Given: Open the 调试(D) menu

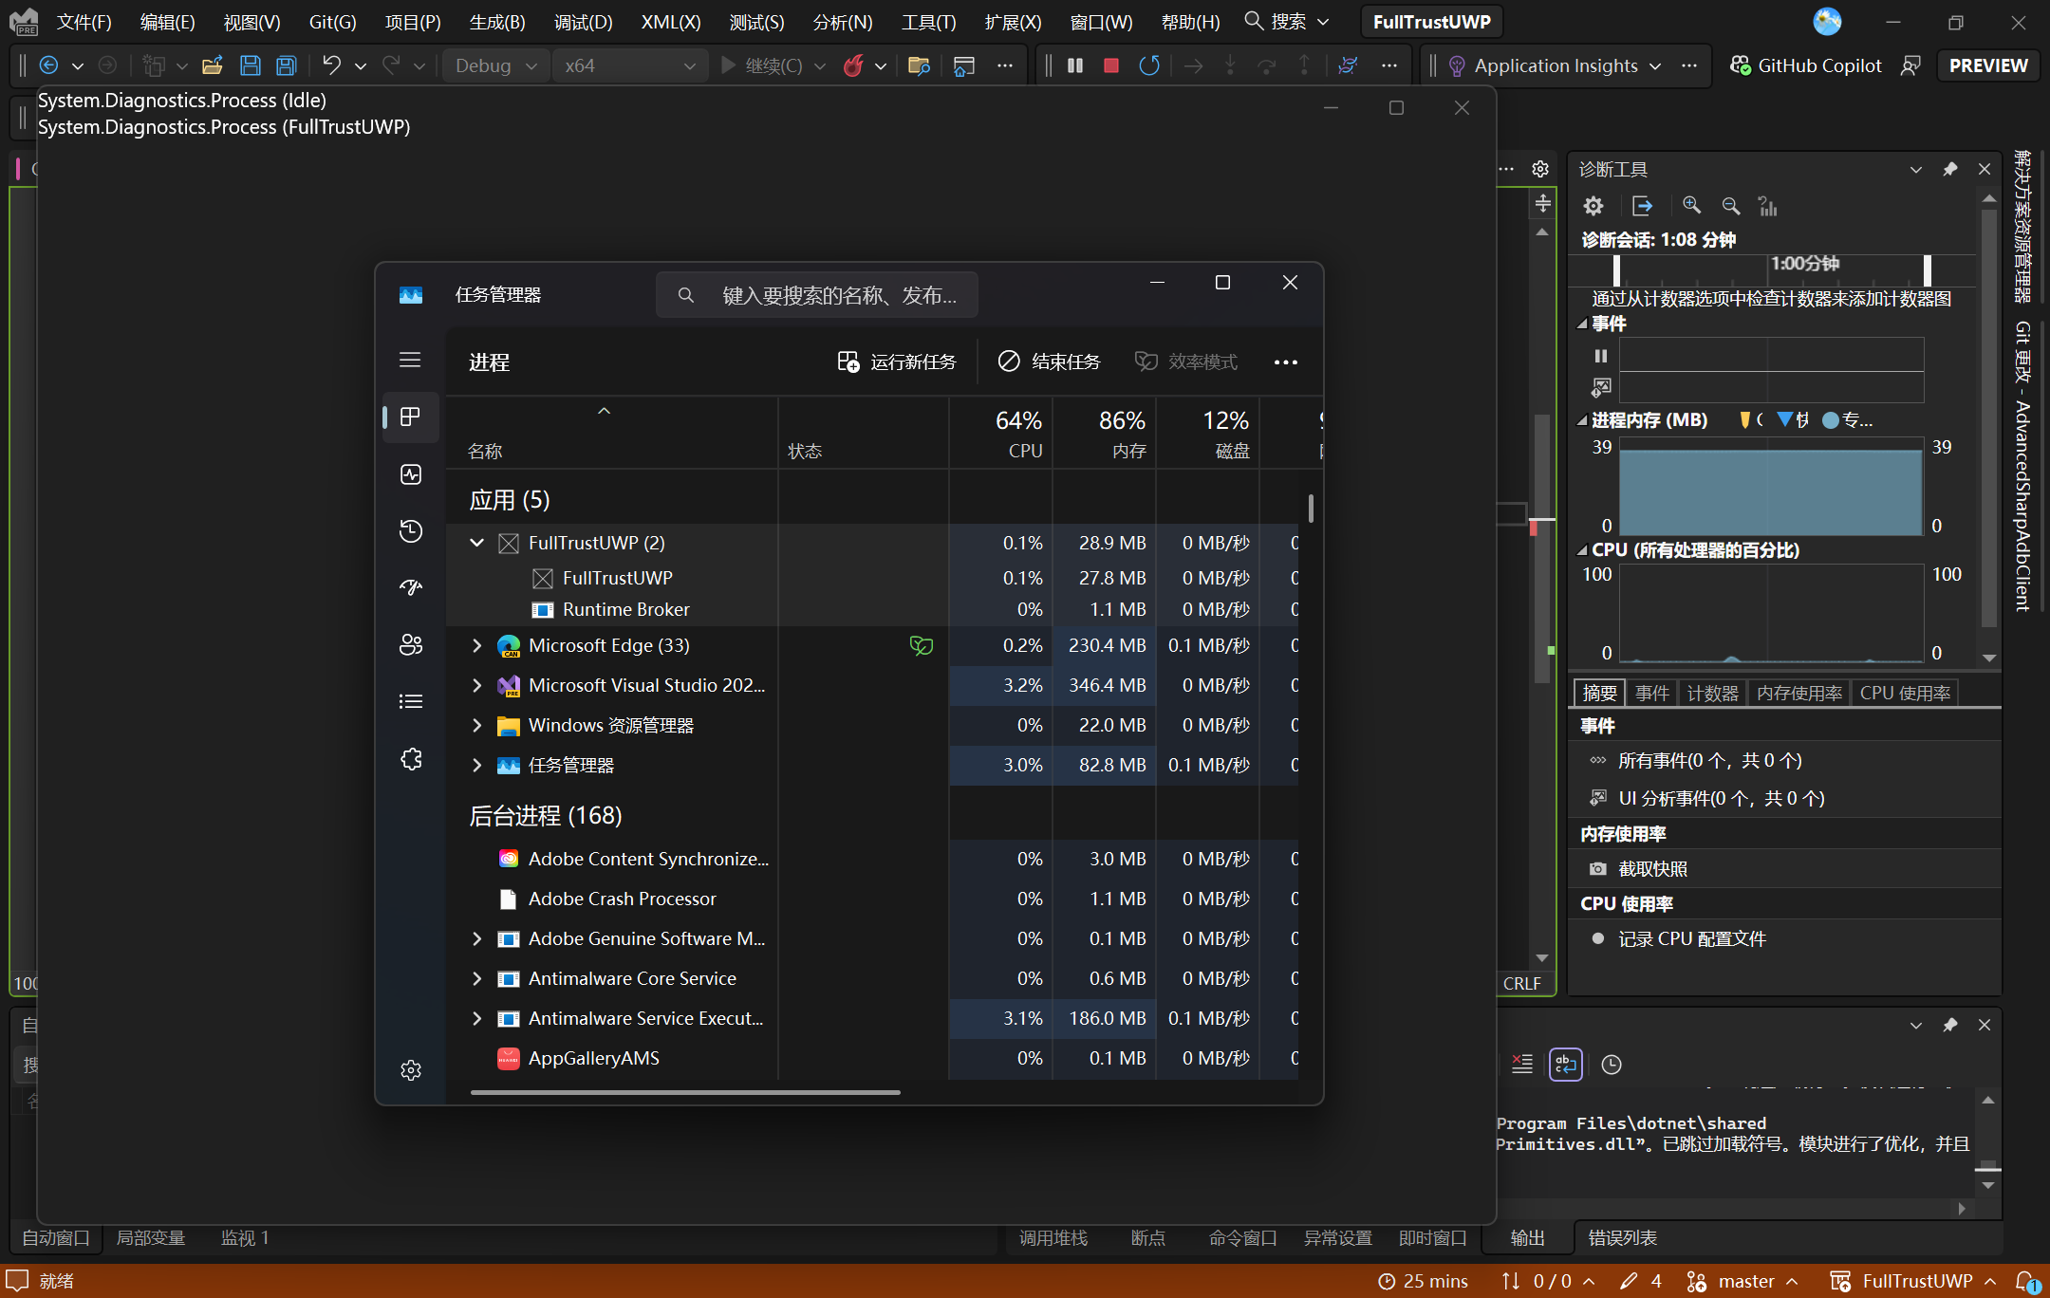Looking at the screenshot, I should tap(583, 22).
